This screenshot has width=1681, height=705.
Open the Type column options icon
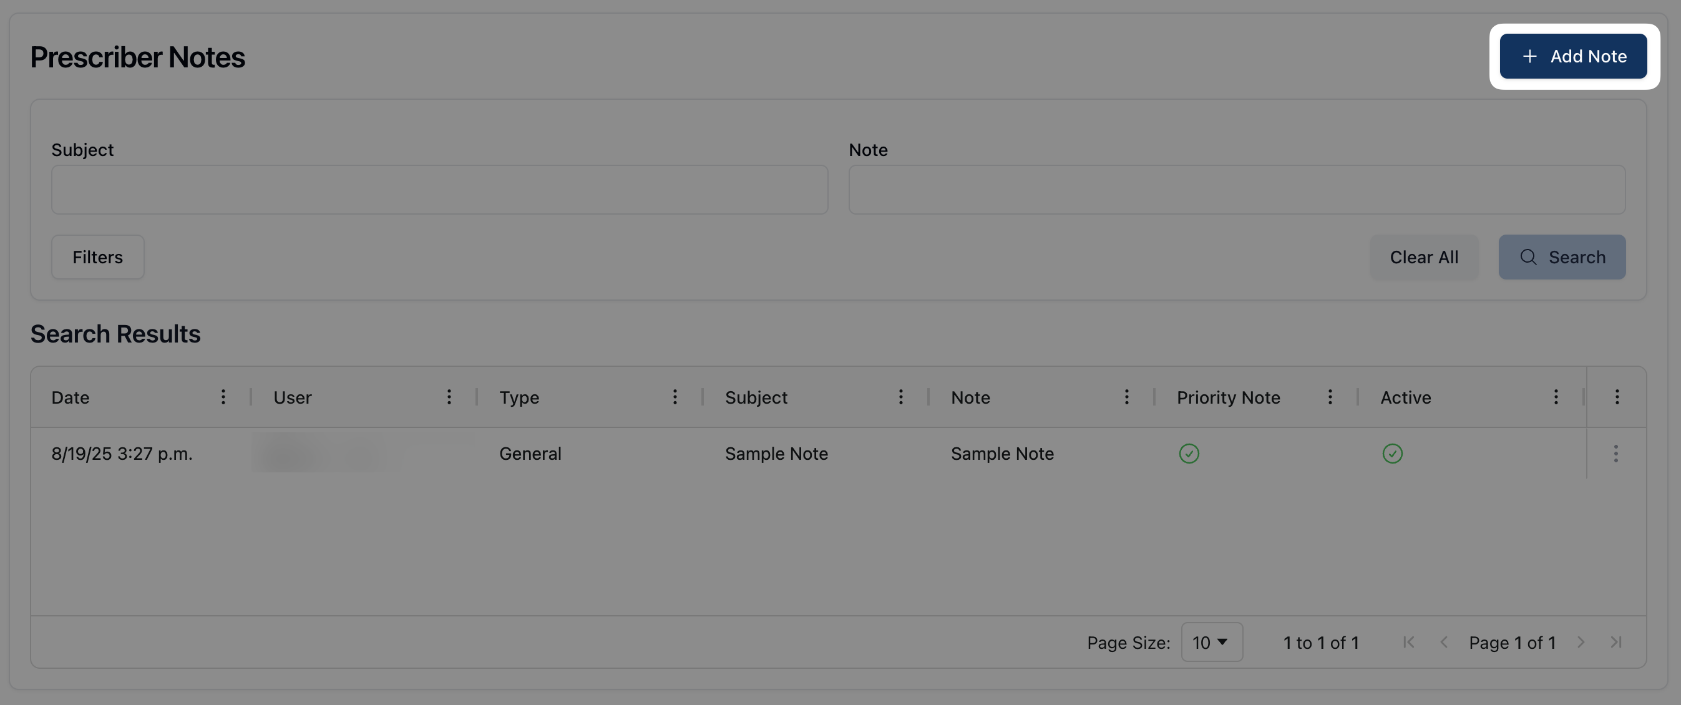(x=675, y=397)
